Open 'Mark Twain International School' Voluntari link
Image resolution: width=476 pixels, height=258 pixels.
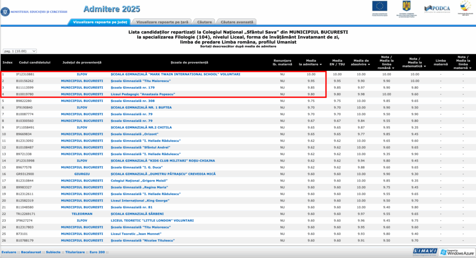point(175,74)
